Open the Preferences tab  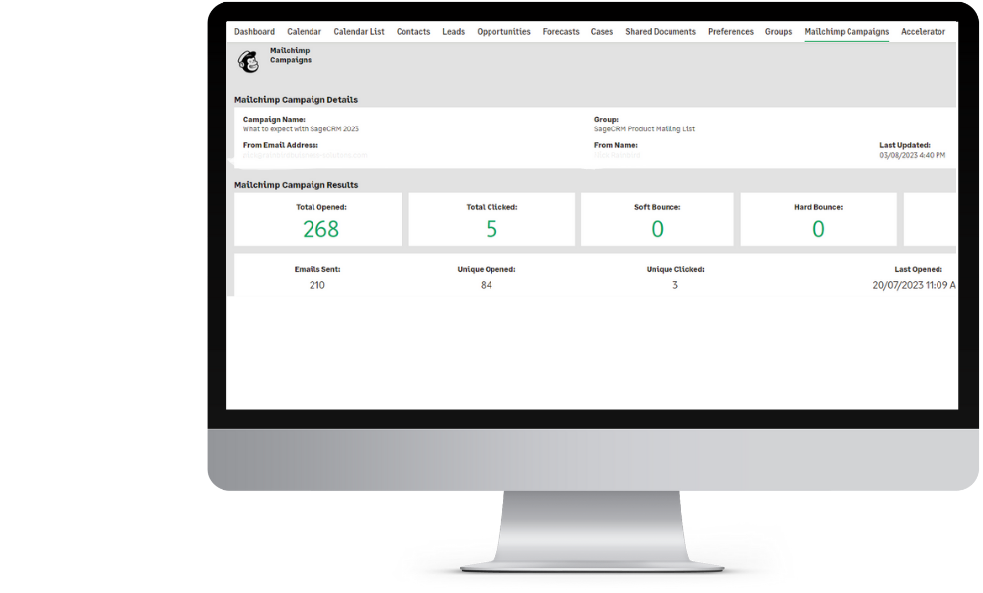tap(731, 32)
